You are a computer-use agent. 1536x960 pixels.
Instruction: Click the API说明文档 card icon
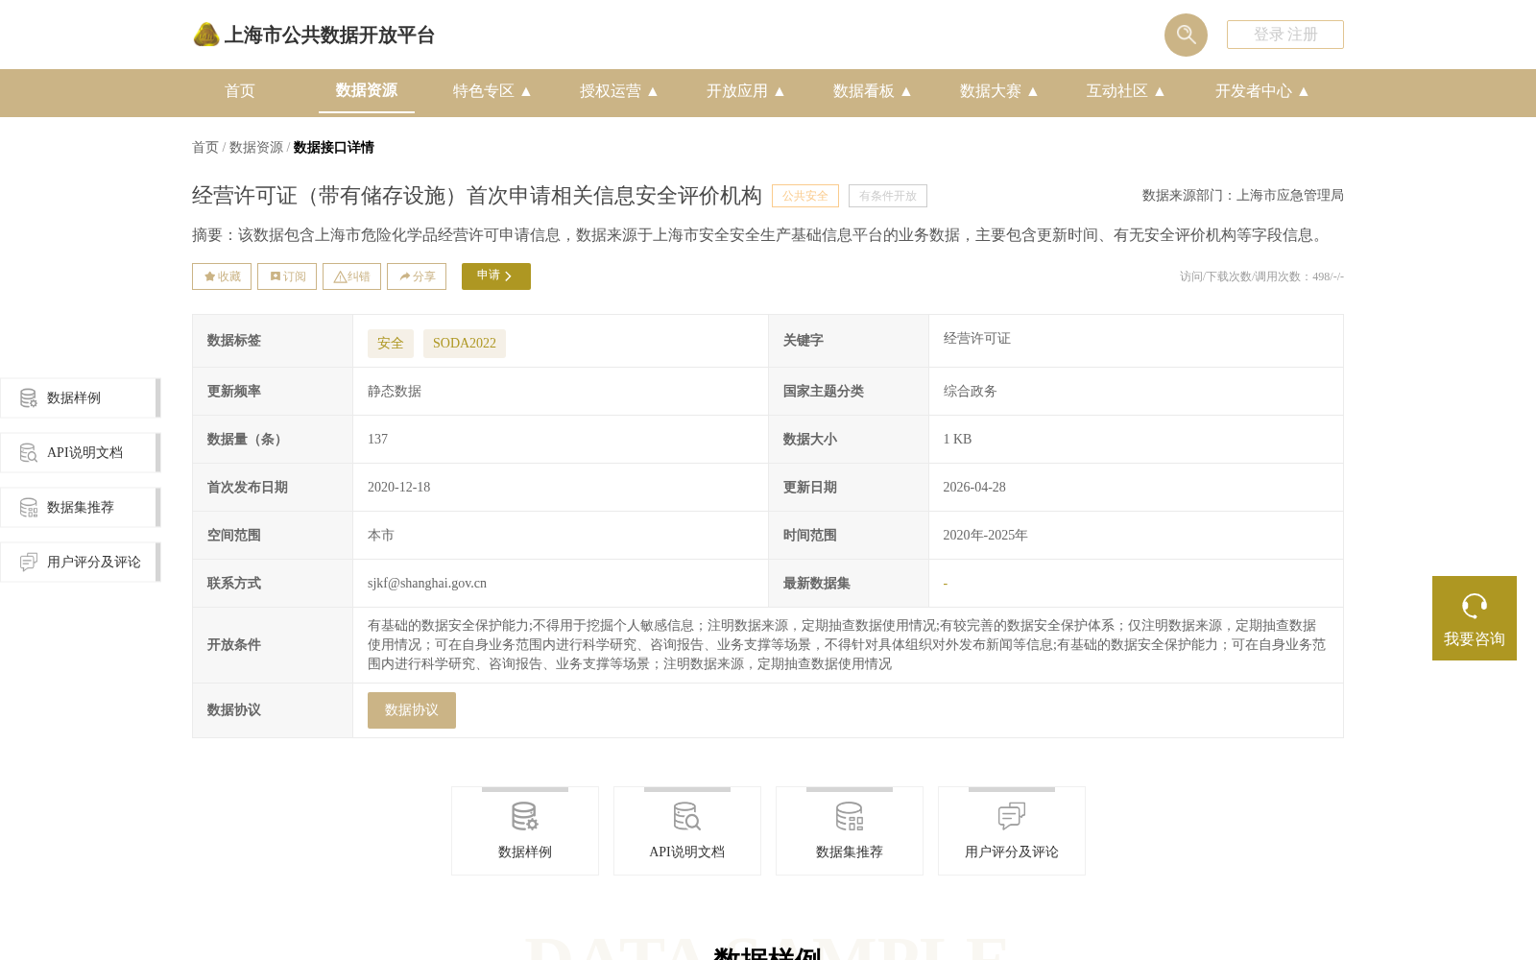point(687,817)
